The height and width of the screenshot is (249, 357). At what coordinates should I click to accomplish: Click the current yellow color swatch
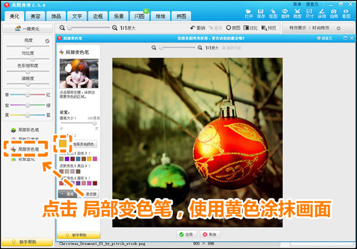point(63,143)
